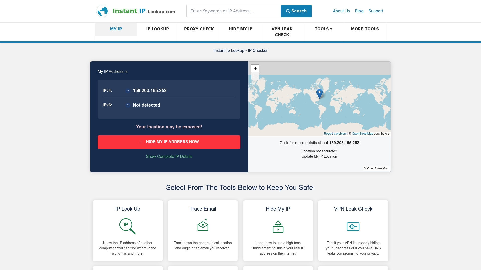This screenshot has width=481, height=270.
Task: Zoom out the map with minus button
Action: point(255,76)
